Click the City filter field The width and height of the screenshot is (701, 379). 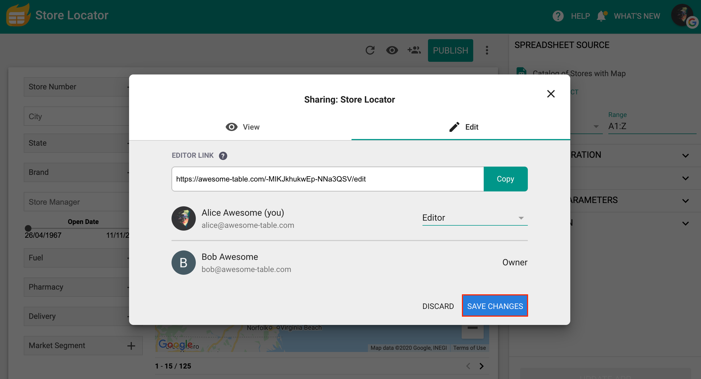coord(76,116)
